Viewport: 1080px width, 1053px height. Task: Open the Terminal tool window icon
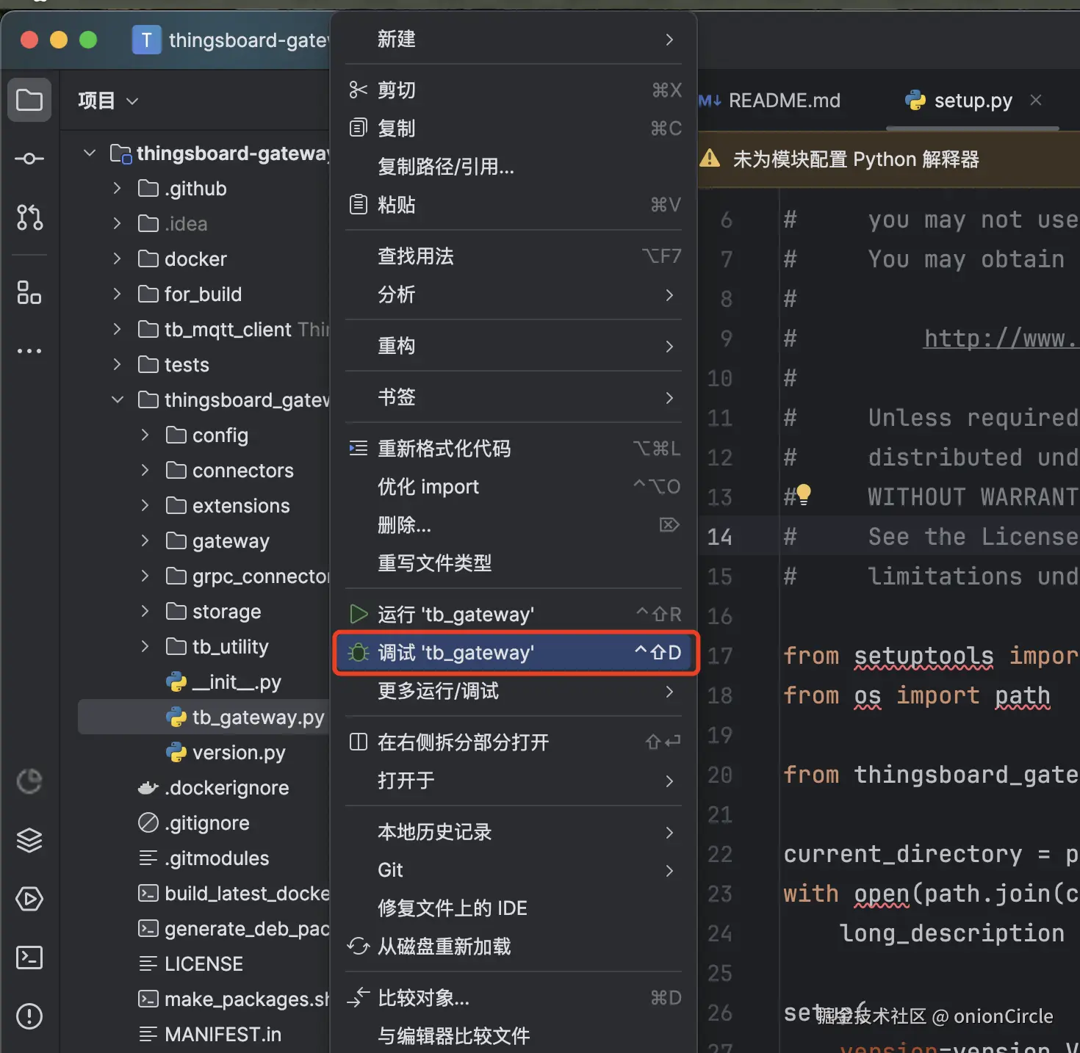coord(29,958)
